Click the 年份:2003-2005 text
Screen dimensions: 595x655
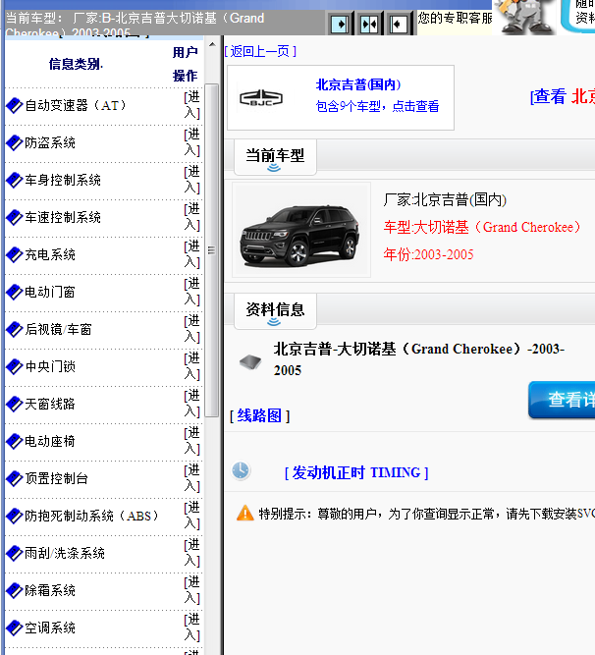click(429, 254)
